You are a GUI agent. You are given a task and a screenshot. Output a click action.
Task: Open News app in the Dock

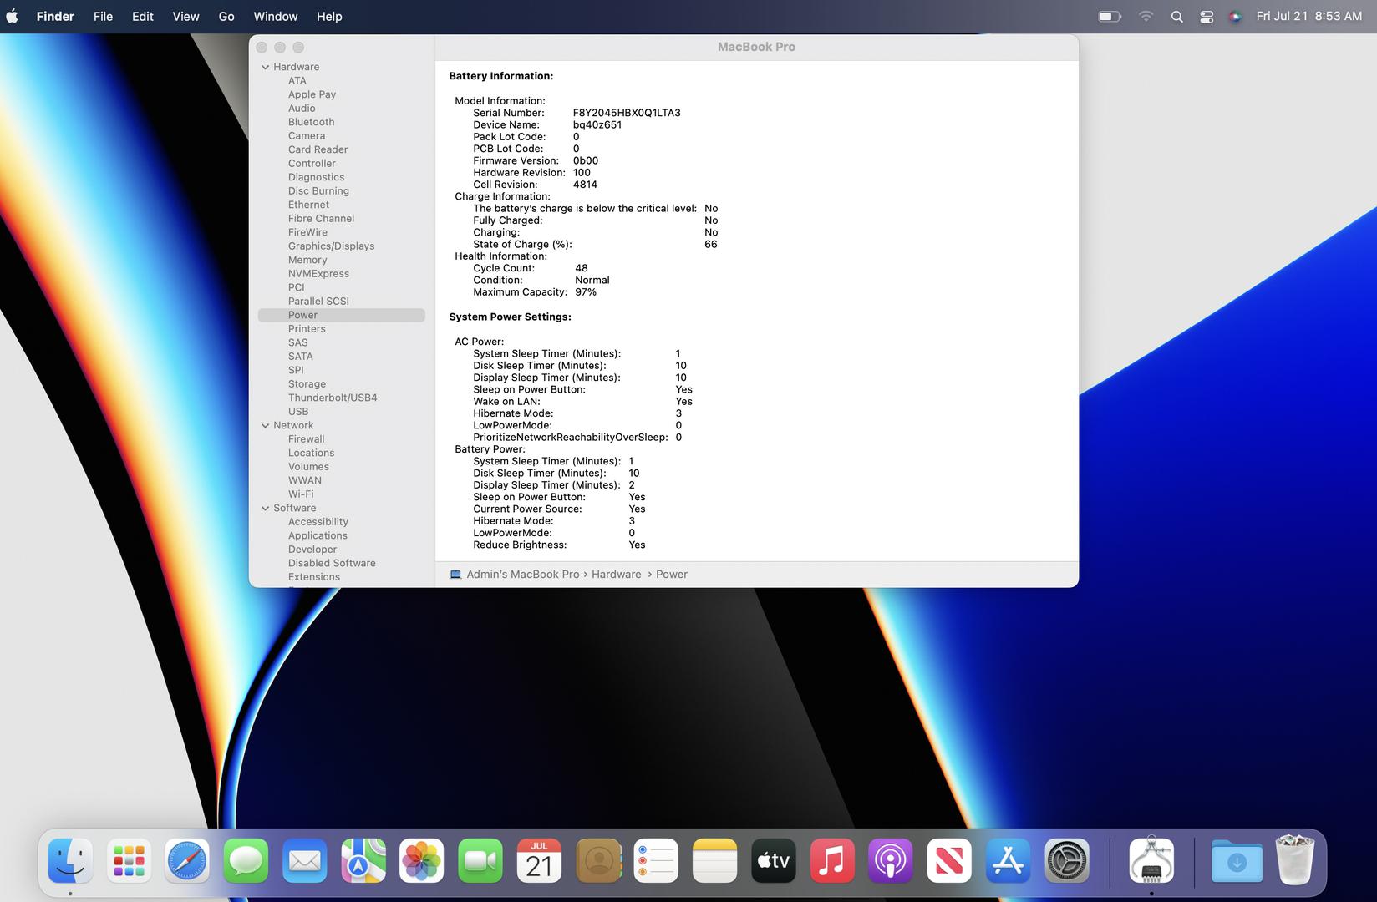coord(949,861)
